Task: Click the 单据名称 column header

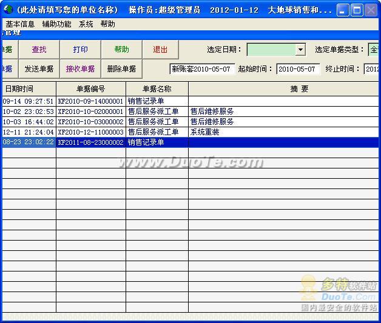Action: click(x=157, y=89)
